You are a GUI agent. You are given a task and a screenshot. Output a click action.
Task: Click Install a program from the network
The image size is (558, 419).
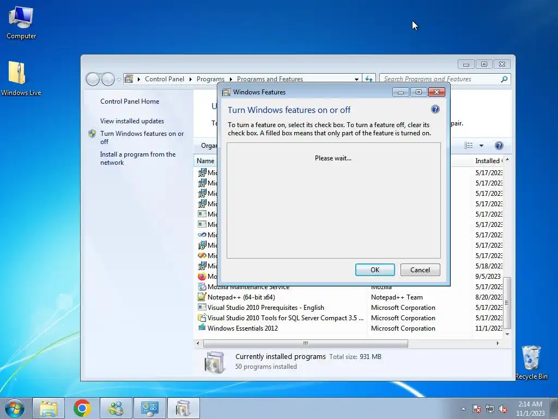click(x=138, y=158)
